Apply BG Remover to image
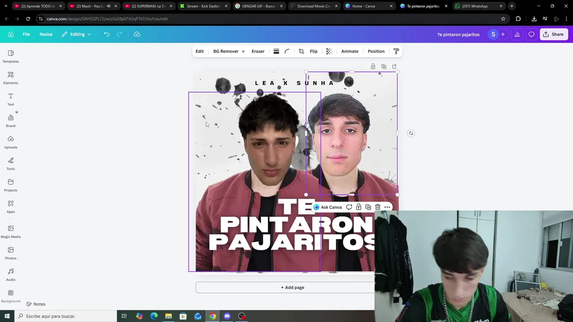The height and width of the screenshot is (322, 573). click(229, 51)
